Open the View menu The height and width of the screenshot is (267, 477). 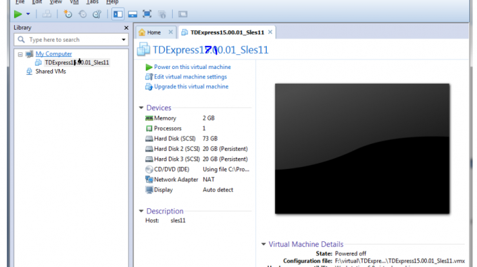[55, 2]
